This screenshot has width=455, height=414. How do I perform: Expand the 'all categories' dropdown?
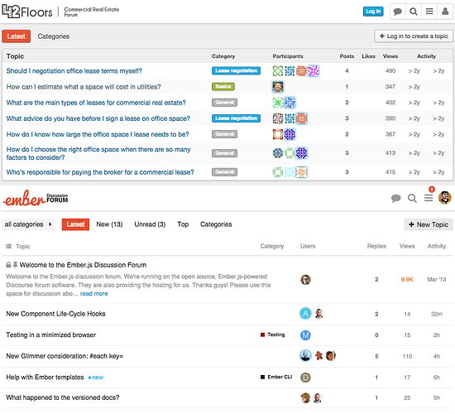[x=28, y=224]
